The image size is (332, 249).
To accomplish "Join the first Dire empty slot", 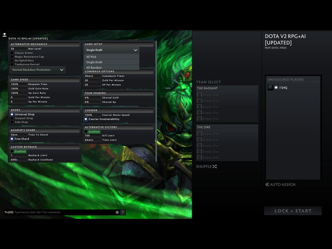I will point(227,134).
